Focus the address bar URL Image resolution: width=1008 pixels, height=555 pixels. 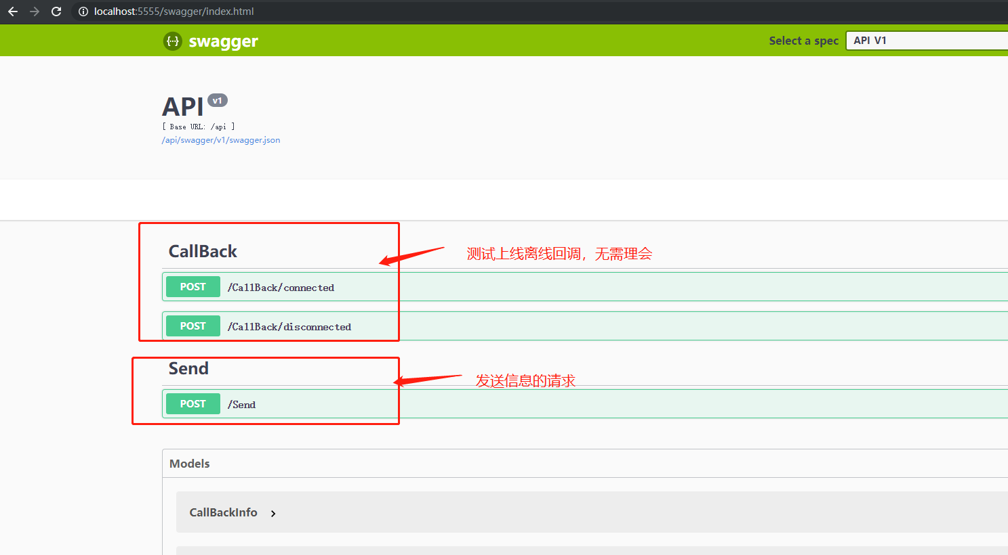point(174,12)
